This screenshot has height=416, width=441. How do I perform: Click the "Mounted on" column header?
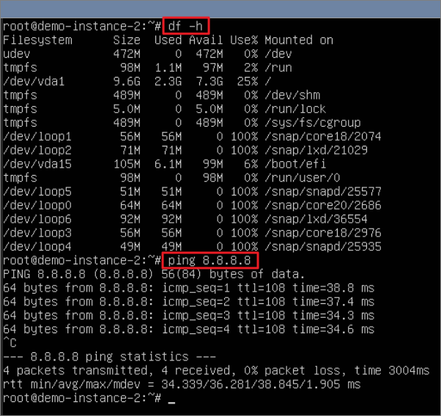click(299, 40)
